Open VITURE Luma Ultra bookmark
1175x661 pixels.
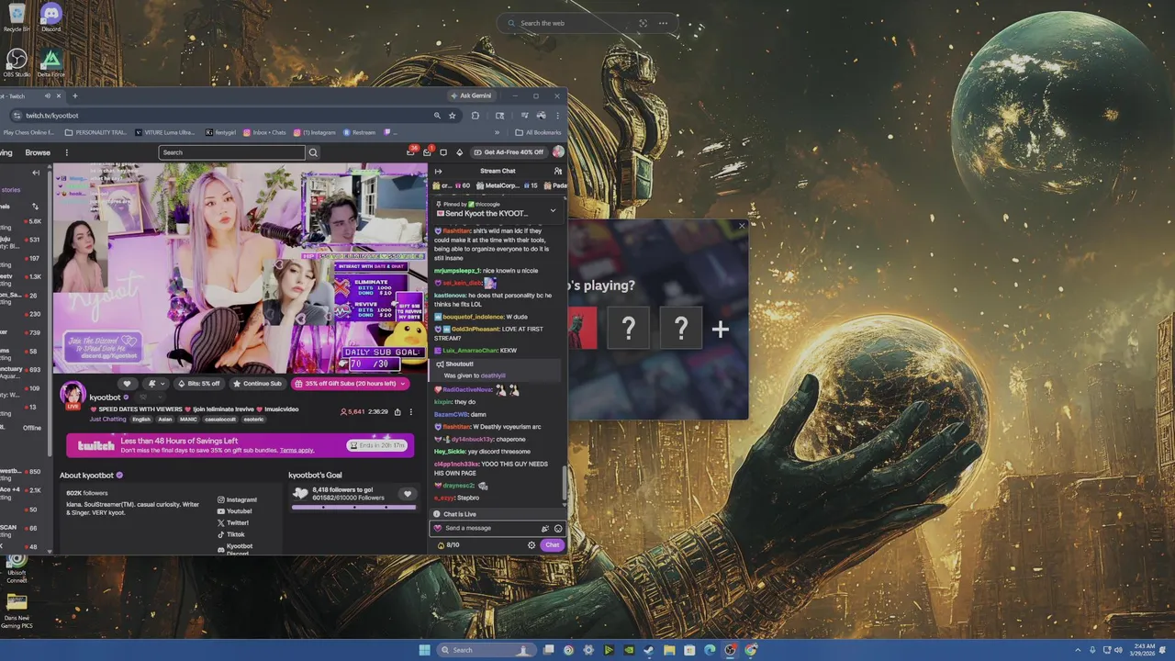[x=163, y=132]
